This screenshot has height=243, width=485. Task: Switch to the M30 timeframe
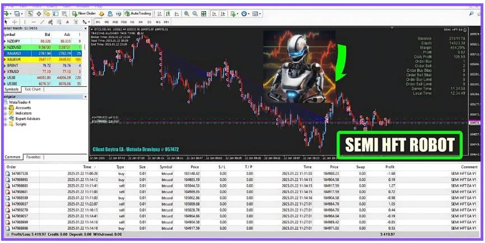click(124, 22)
